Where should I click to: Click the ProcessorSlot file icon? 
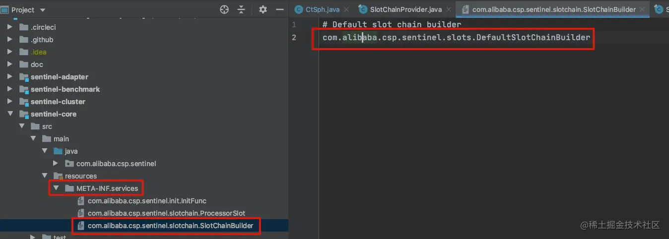click(x=81, y=213)
